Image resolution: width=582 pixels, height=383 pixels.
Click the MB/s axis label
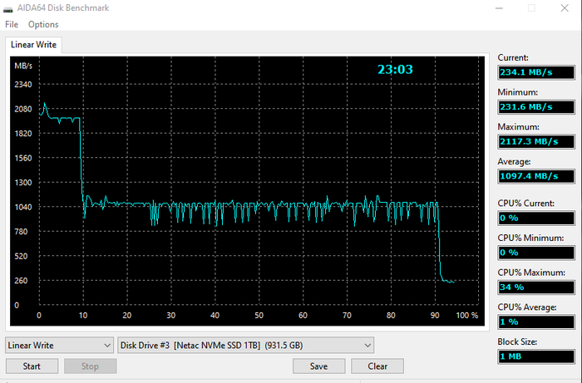[x=23, y=66]
